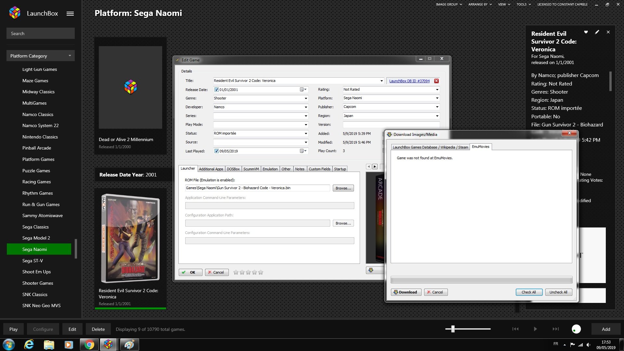Open the Publisher dropdown
The width and height of the screenshot is (624, 351).
[x=437, y=107]
